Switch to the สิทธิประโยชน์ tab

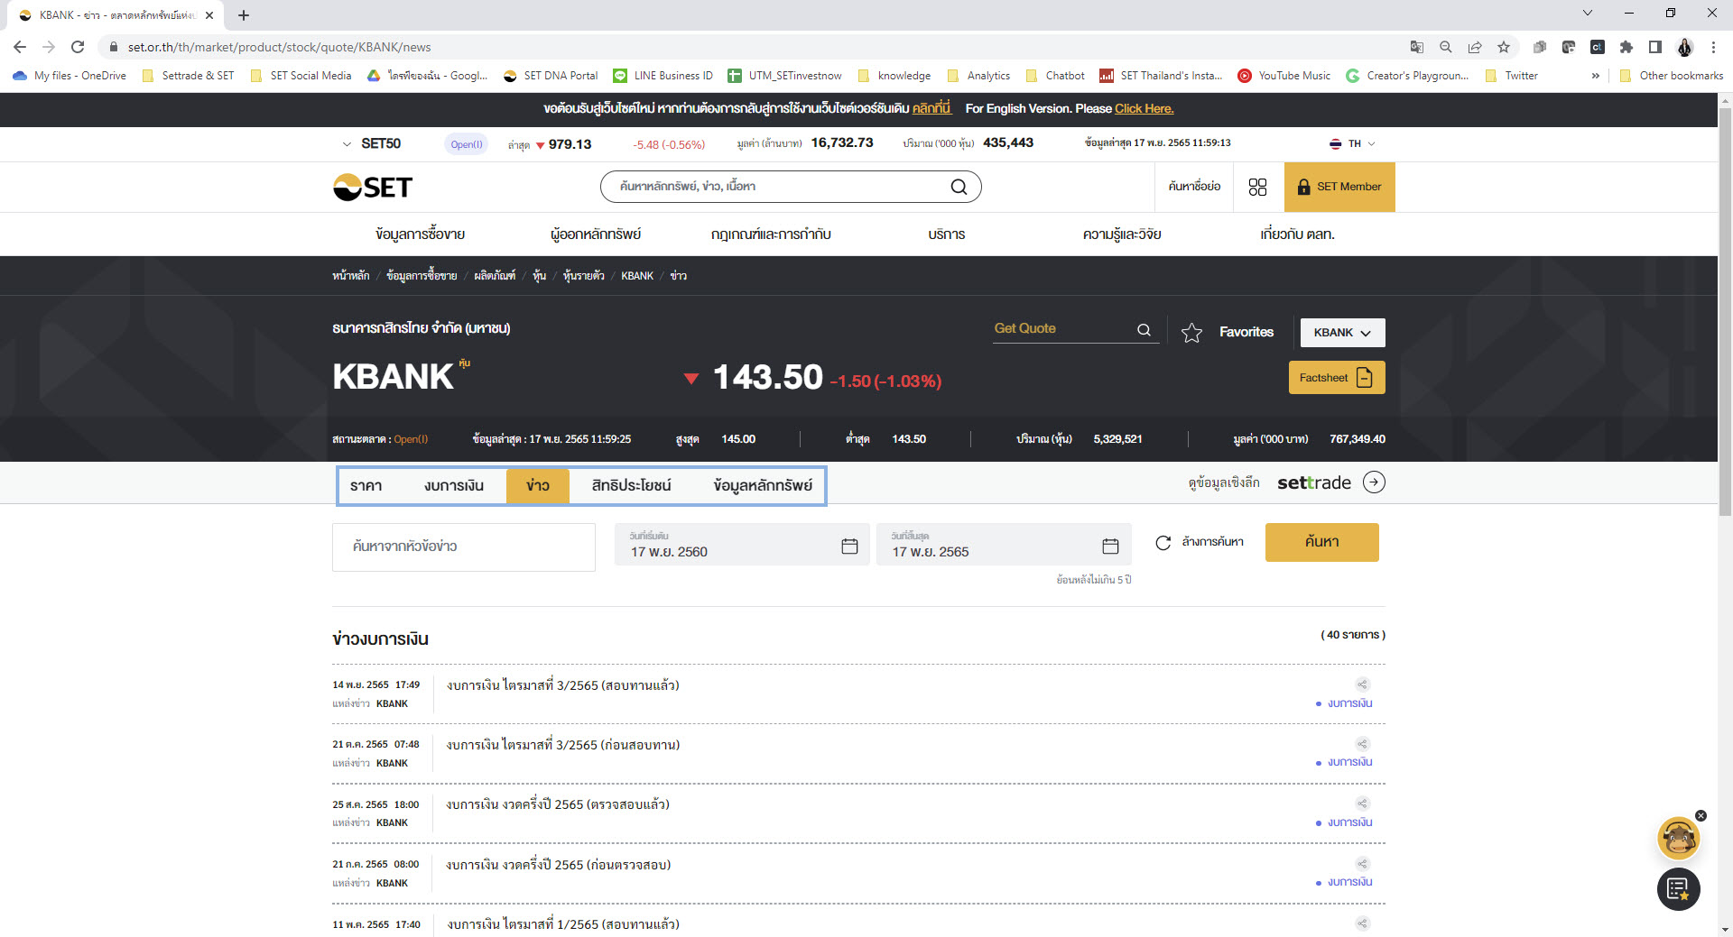tap(631, 486)
